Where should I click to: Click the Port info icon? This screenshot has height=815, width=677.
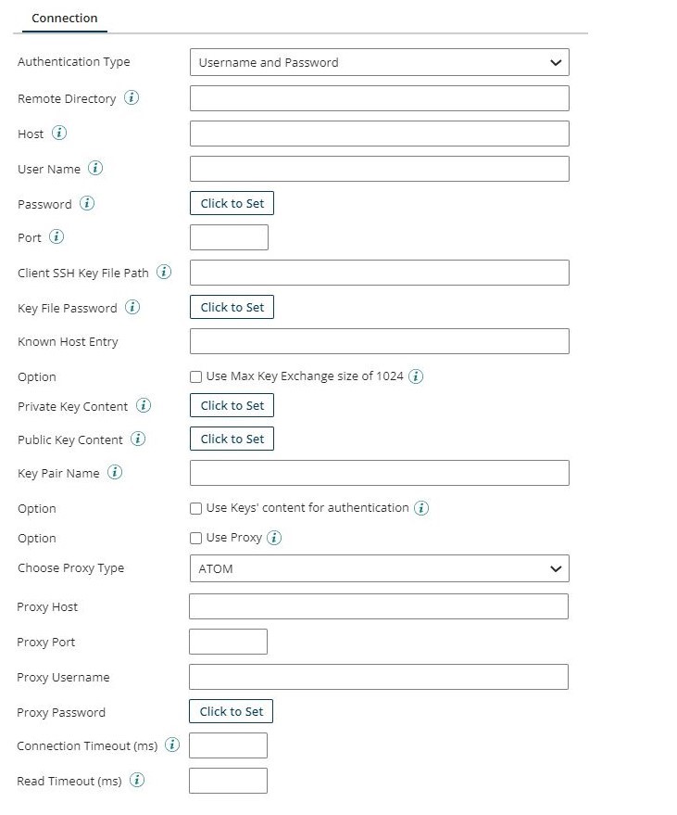click(56, 237)
